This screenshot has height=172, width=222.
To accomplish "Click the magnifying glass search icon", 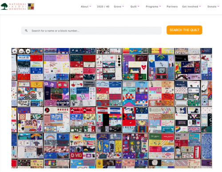I will (x=26, y=31).
